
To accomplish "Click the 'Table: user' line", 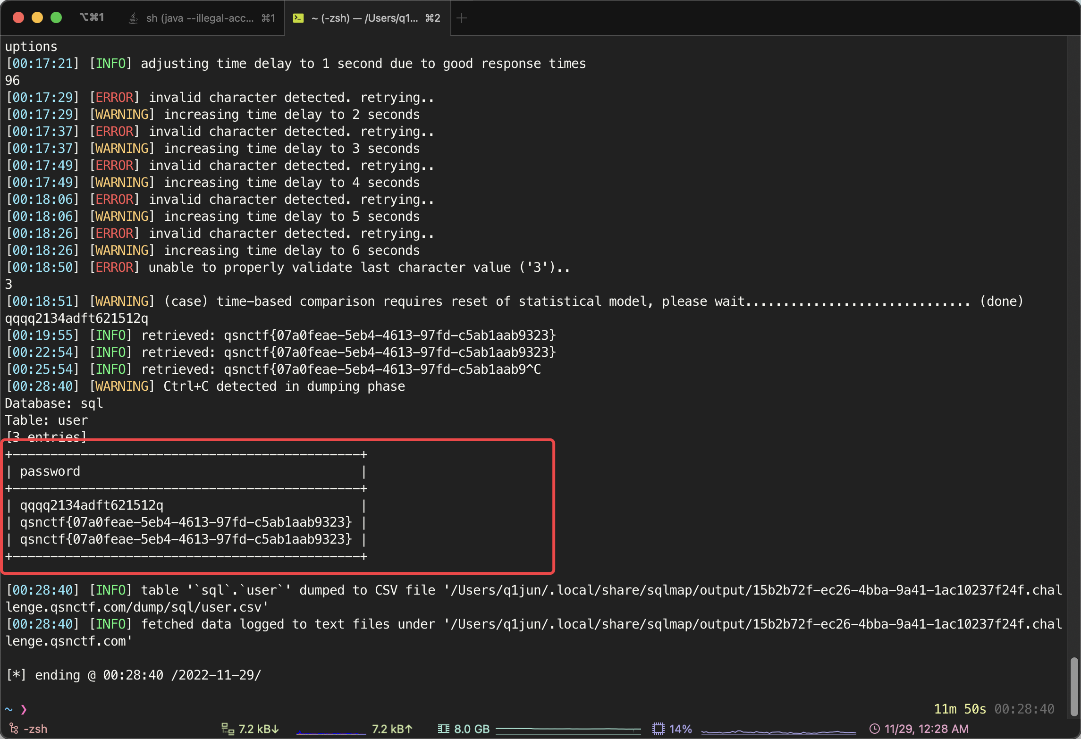I will (x=46, y=420).
